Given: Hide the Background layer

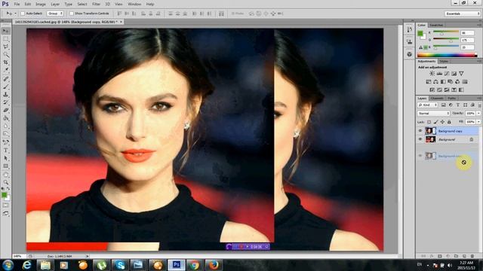Looking at the screenshot, I should [x=420, y=139].
